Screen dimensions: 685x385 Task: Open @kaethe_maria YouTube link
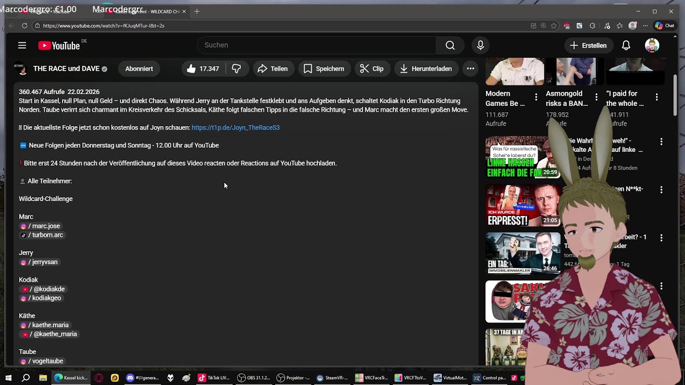click(50, 334)
